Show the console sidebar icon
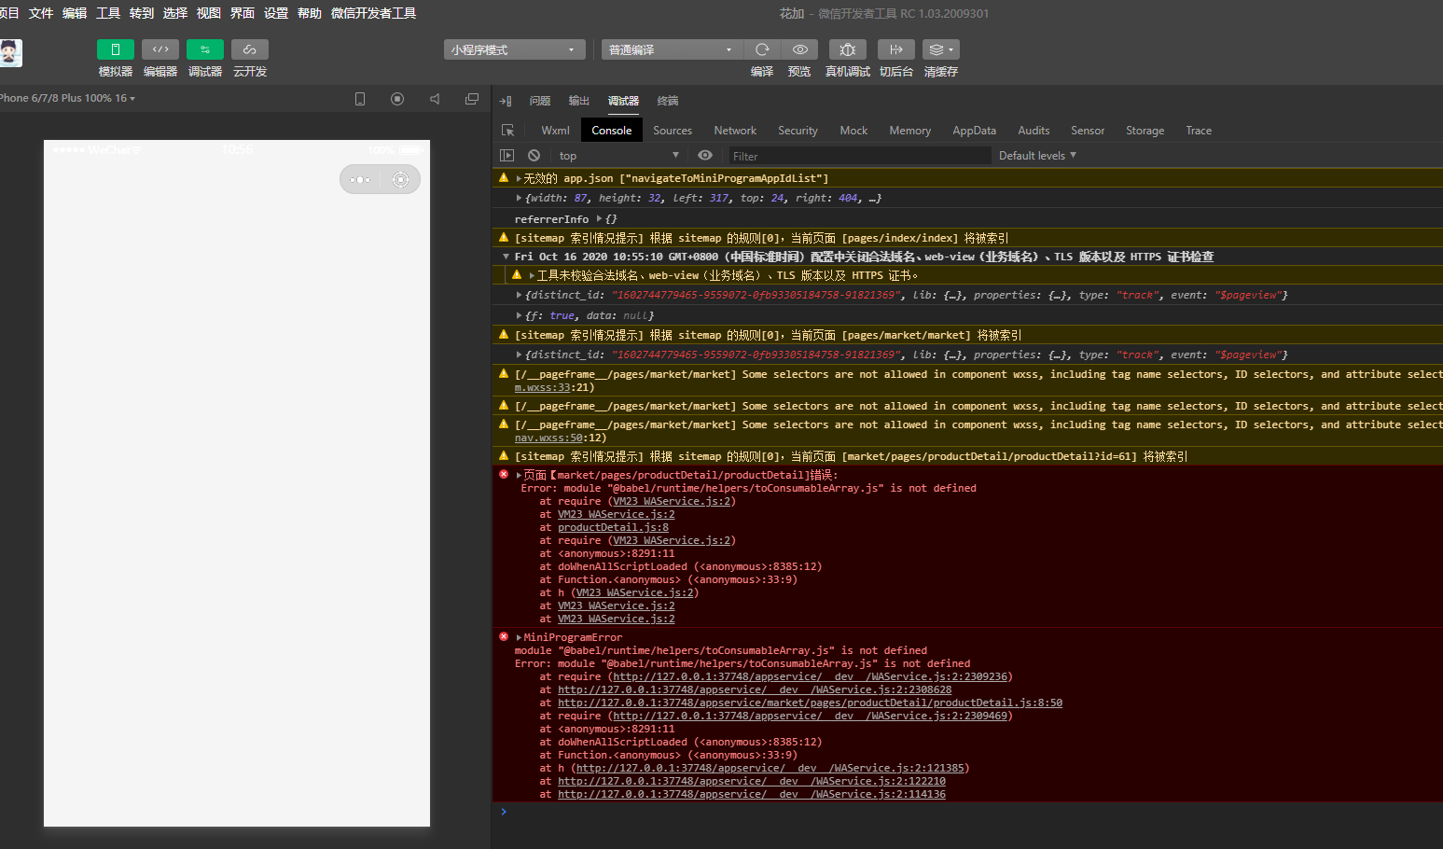1443x849 pixels. pyautogui.click(x=507, y=156)
